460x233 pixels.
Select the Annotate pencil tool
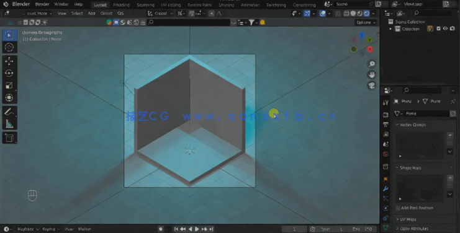coord(9,112)
